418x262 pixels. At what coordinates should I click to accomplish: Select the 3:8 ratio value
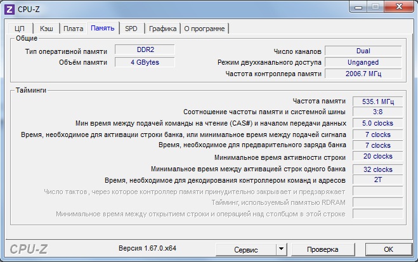(x=378, y=112)
